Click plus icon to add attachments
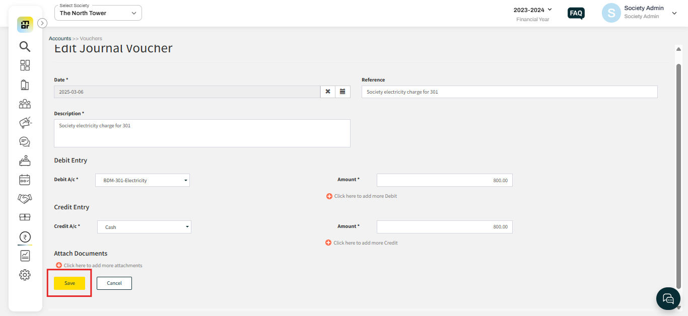The image size is (688, 316). click(x=59, y=265)
